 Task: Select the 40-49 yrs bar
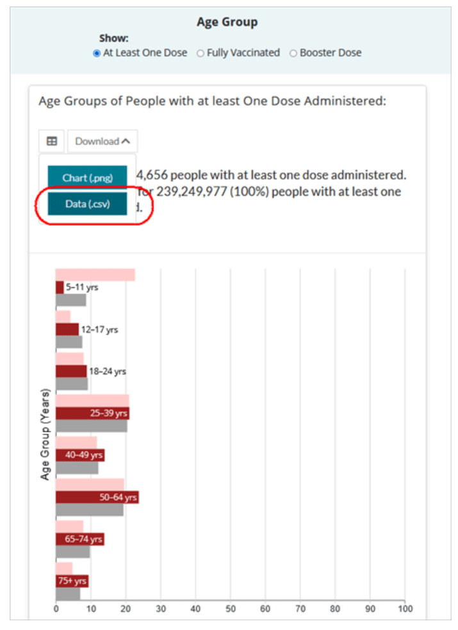tap(80, 455)
